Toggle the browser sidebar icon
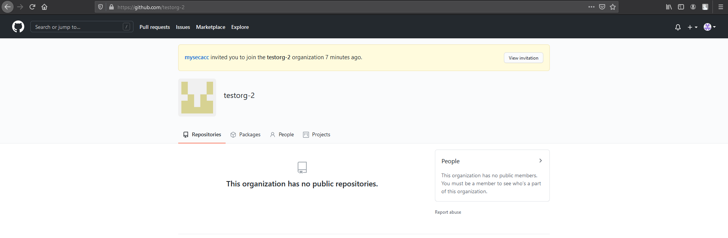The height and width of the screenshot is (238, 728). [681, 7]
